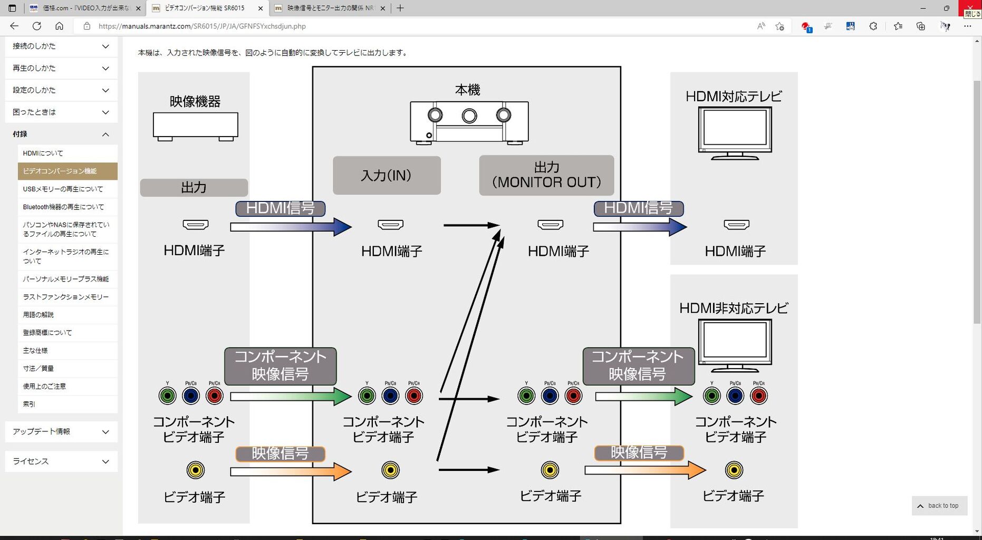Open ラストファンクションメモリー page
The image size is (982, 540).
(x=68, y=297)
